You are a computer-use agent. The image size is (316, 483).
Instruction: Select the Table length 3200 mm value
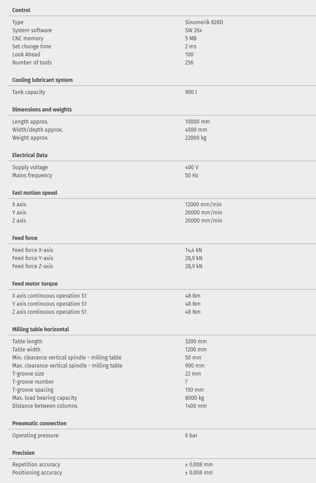click(x=196, y=342)
